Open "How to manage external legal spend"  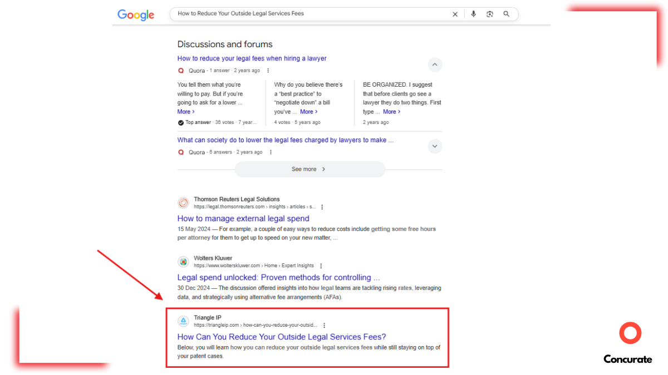[243, 218]
